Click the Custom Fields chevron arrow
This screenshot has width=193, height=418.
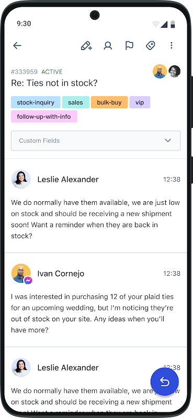[x=168, y=141]
